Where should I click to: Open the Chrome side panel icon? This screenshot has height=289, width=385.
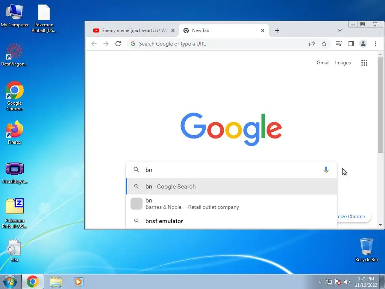(351, 44)
